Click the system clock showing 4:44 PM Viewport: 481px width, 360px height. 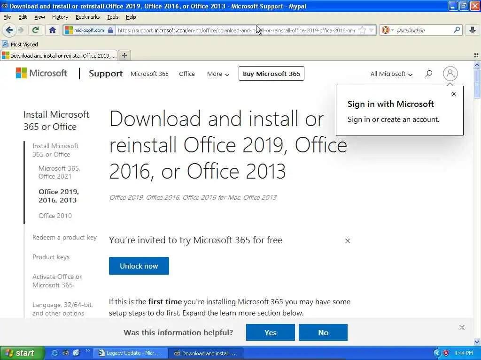(464, 353)
